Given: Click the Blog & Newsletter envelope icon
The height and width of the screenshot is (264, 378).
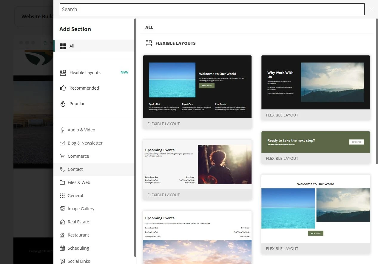Looking at the screenshot, I should [62, 143].
